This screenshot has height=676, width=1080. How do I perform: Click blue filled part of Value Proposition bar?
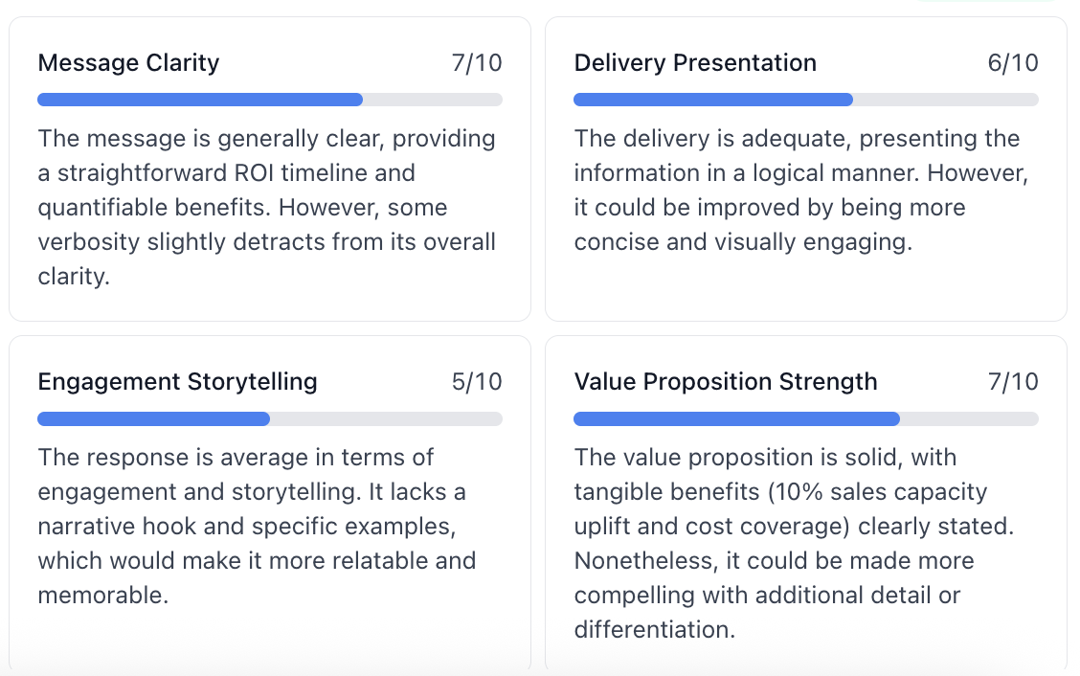[x=736, y=418]
